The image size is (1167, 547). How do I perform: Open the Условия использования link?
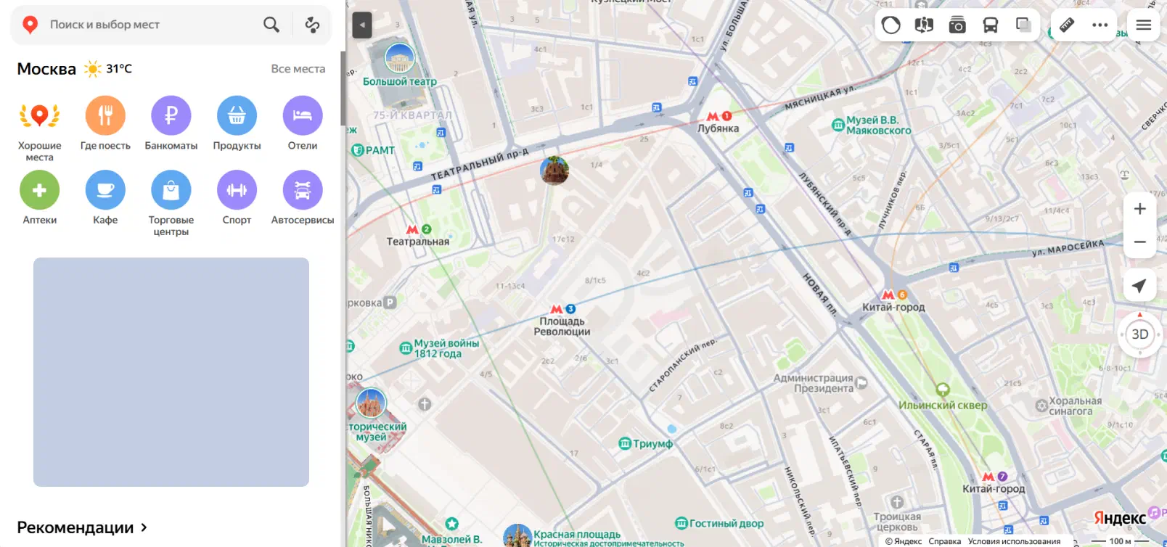coord(1015,541)
